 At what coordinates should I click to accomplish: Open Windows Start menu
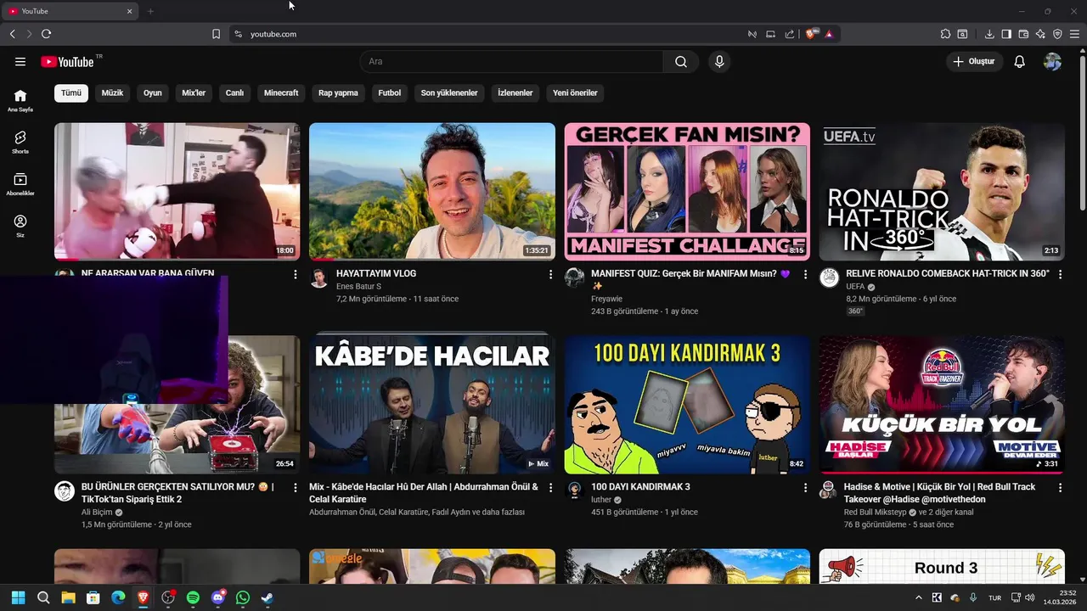(x=18, y=597)
